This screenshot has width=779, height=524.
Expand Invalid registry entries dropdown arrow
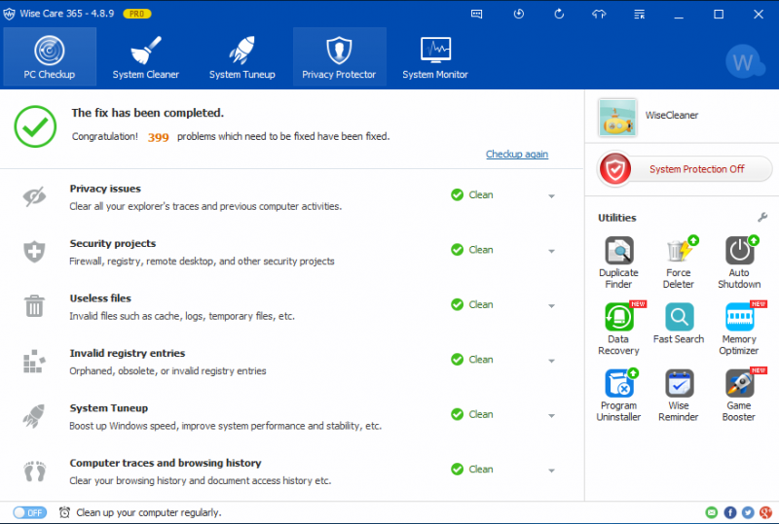[551, 361]
